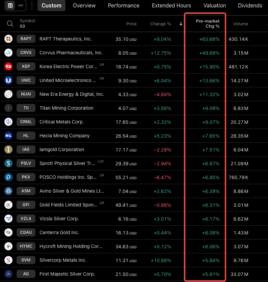Viewport: 268px width, 282px height.
Task: Click the +6.39% pre-market value
Action: click(211, 191)
